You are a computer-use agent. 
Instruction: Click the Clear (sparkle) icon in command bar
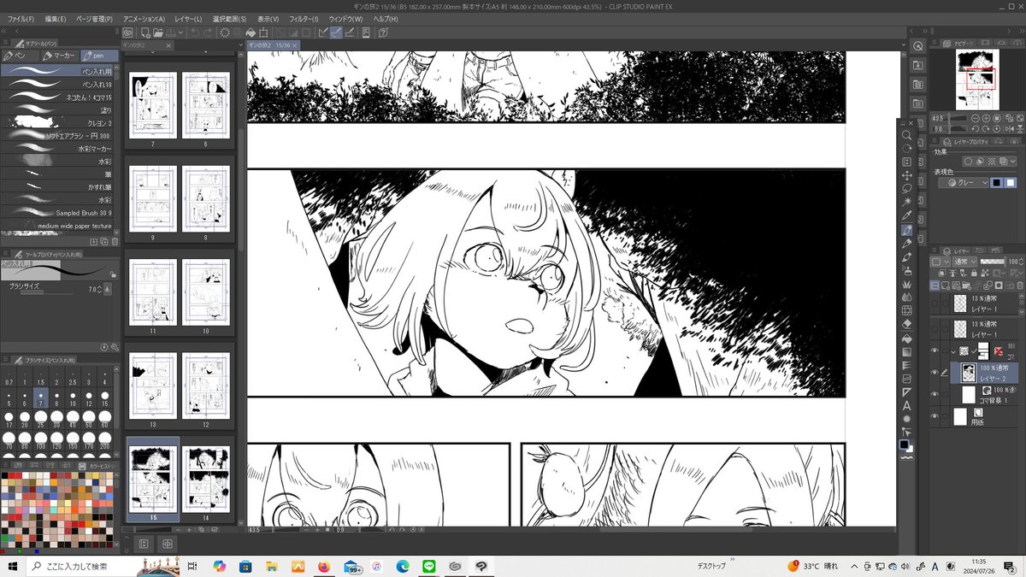point(225,32)
